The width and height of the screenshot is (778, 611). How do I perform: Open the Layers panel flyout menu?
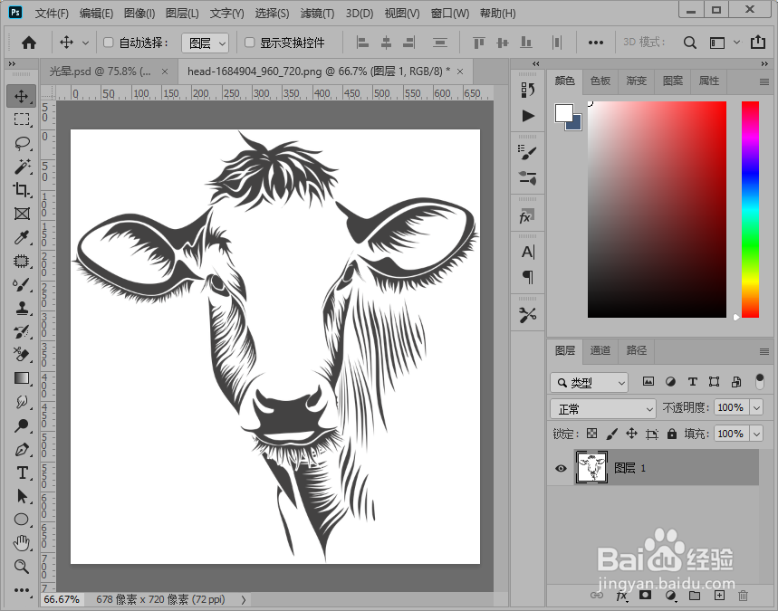click(x=764, y=351)
